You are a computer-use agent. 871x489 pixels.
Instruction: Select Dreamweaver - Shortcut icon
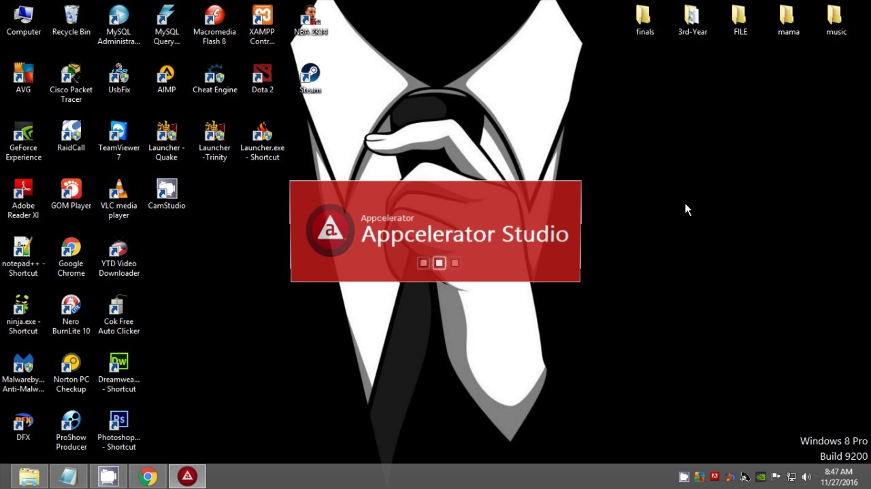click(x=119, y=373)
